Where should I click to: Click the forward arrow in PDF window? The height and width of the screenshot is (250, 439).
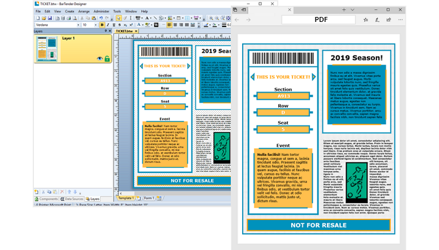click(248, 20)
